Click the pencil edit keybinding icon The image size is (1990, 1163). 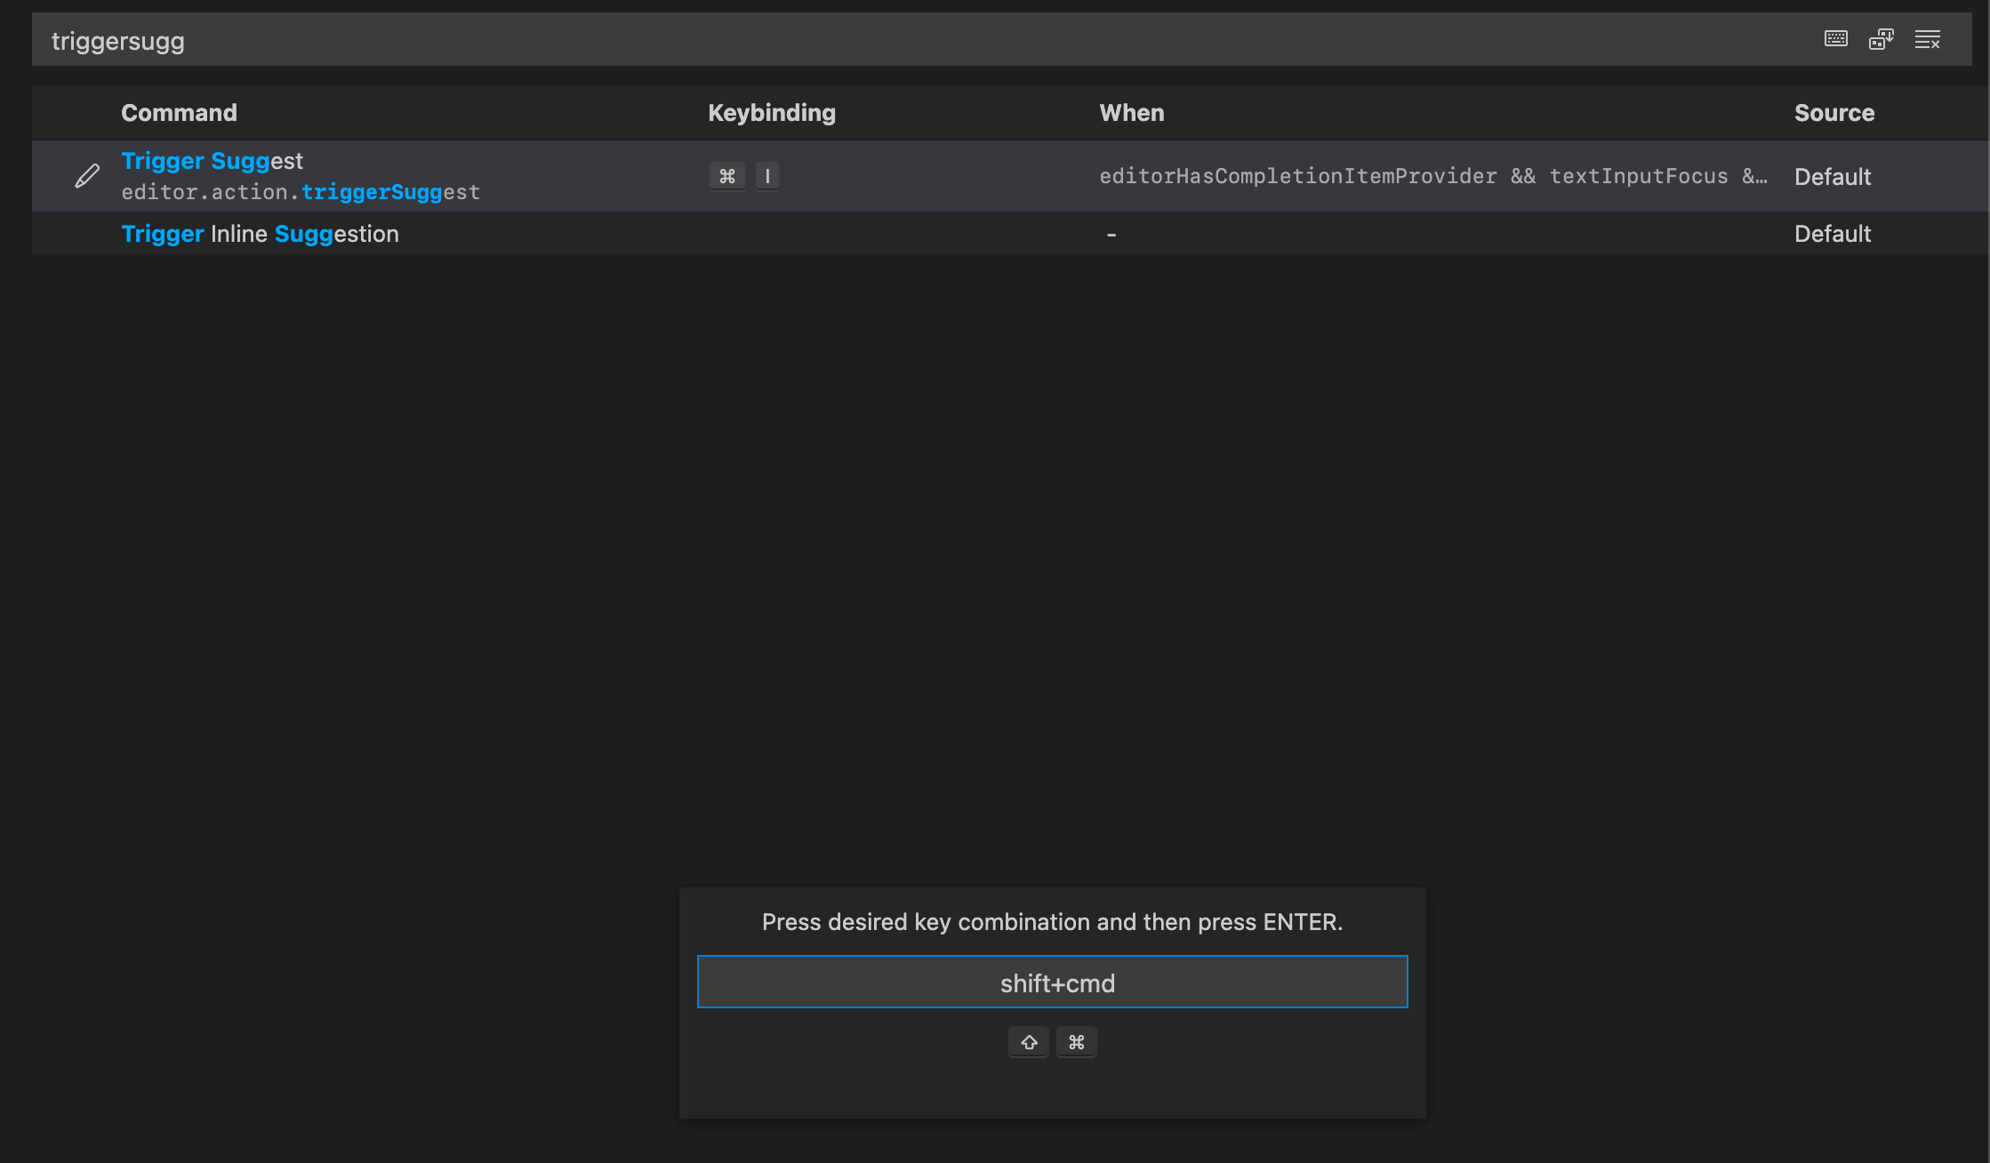click(x=87, y=176)
